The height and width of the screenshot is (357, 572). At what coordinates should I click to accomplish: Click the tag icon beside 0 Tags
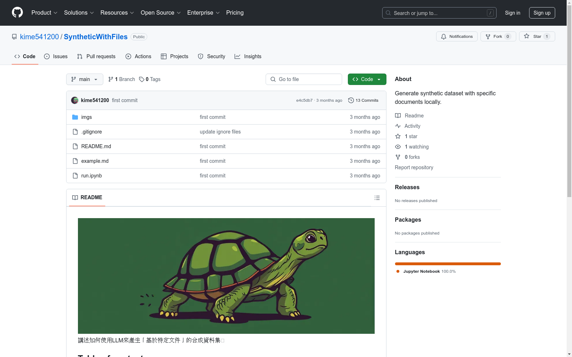(x=142, y=79)
